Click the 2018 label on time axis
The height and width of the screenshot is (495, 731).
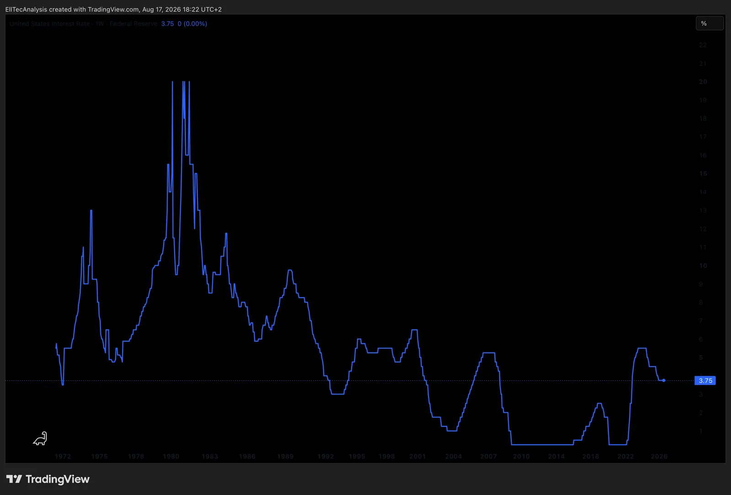click(x=591, y=456)
